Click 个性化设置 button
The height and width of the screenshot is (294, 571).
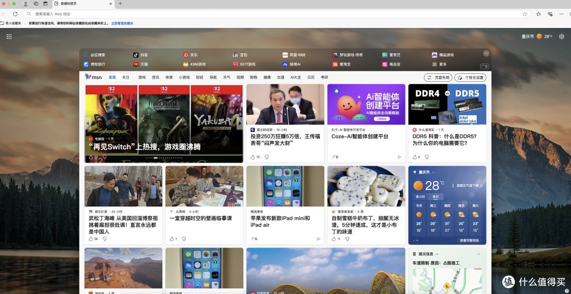[470, 78]
